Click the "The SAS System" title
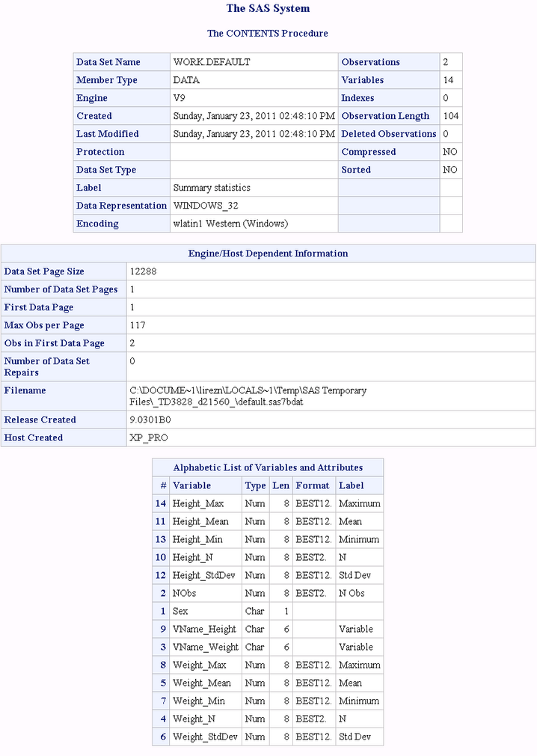 [268, 9]
